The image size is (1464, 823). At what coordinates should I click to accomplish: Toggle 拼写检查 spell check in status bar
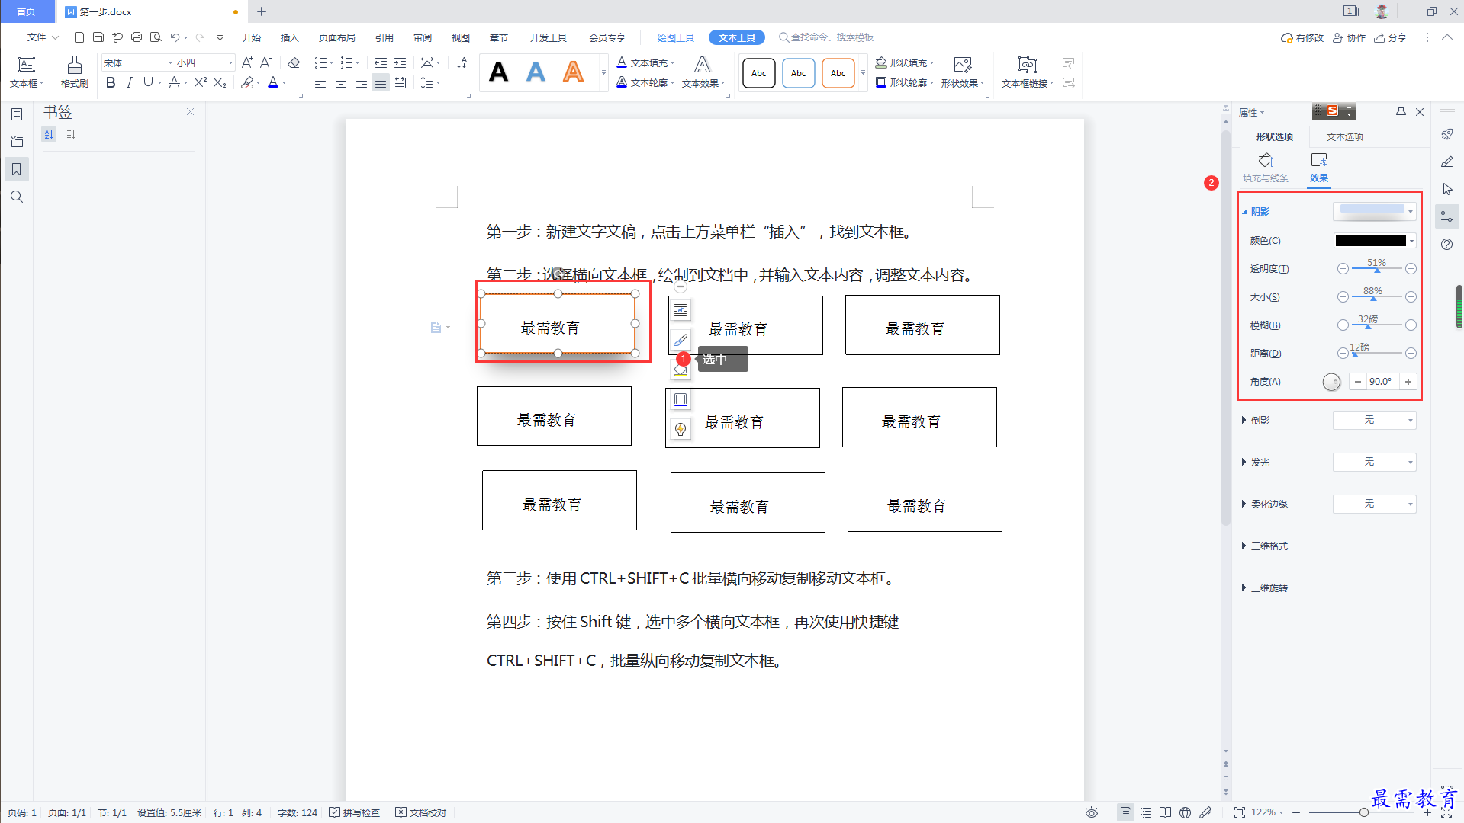point(355,812)
